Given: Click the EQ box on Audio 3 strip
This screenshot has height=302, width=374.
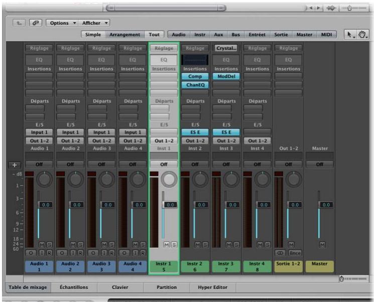Looking at the screenshot, I should 101,60.
